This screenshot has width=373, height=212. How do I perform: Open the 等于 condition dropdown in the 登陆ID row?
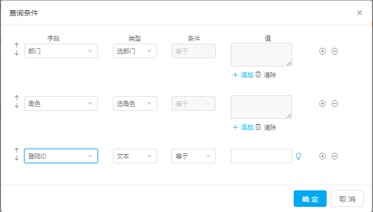[193, 156]
